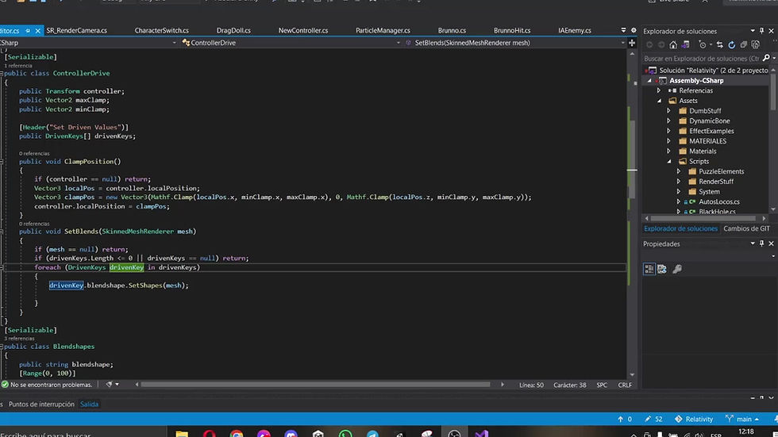
Task: Click the Solution Explorer search magnifier icon
Action: pos(766,59)
